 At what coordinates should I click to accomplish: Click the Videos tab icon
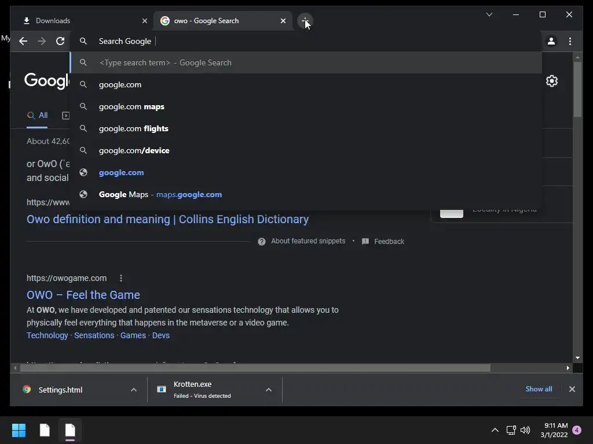click(65, 116)
